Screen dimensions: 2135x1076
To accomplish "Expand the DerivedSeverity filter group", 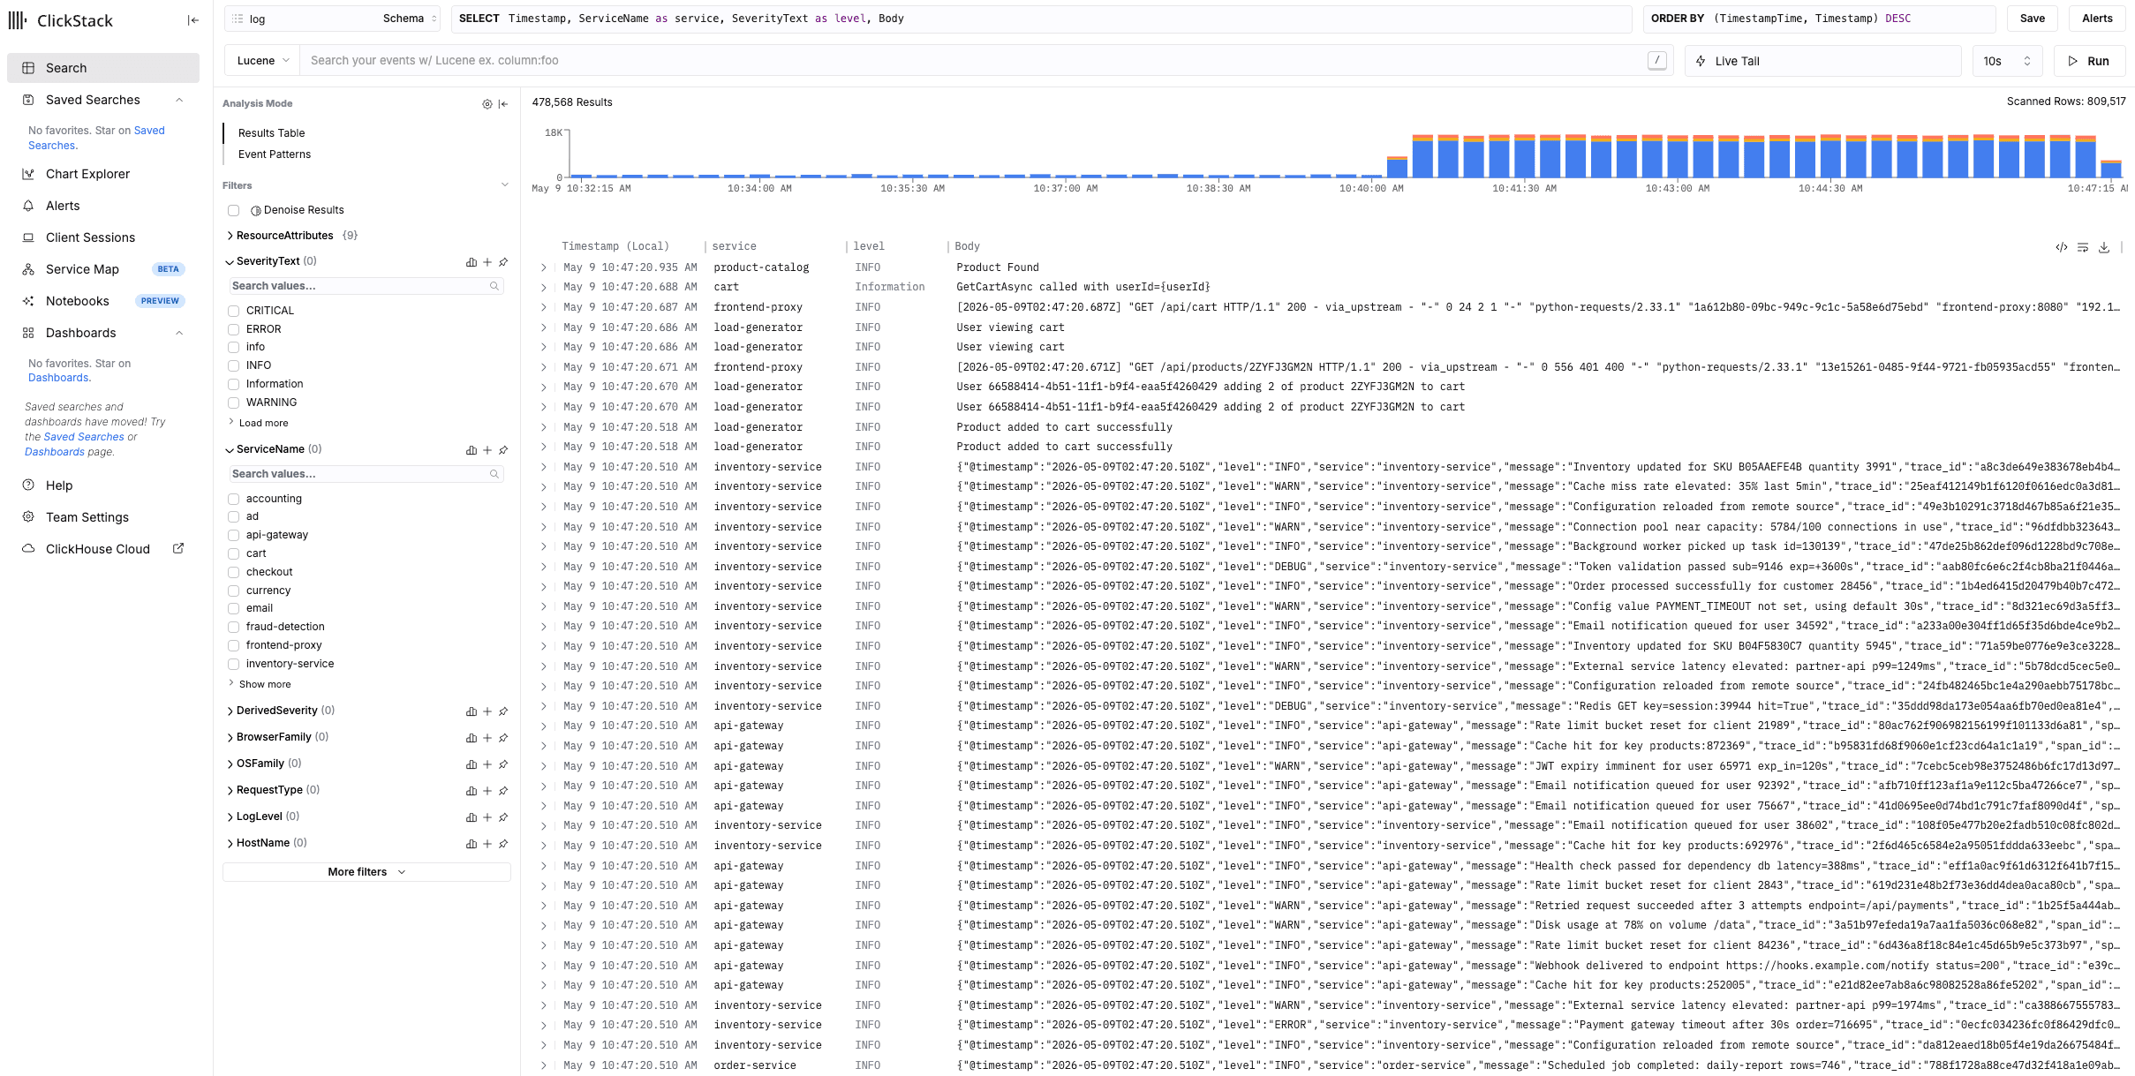I will point(280,711).
